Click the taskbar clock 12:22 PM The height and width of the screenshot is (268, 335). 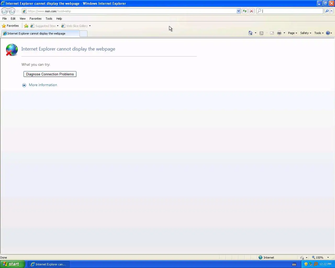[325, 264]
